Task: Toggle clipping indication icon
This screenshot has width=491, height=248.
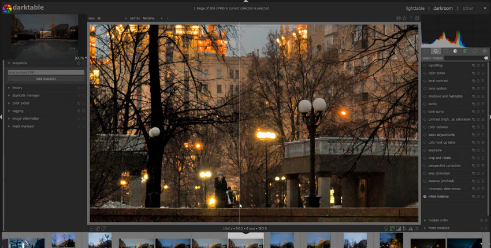Action: 399,228
